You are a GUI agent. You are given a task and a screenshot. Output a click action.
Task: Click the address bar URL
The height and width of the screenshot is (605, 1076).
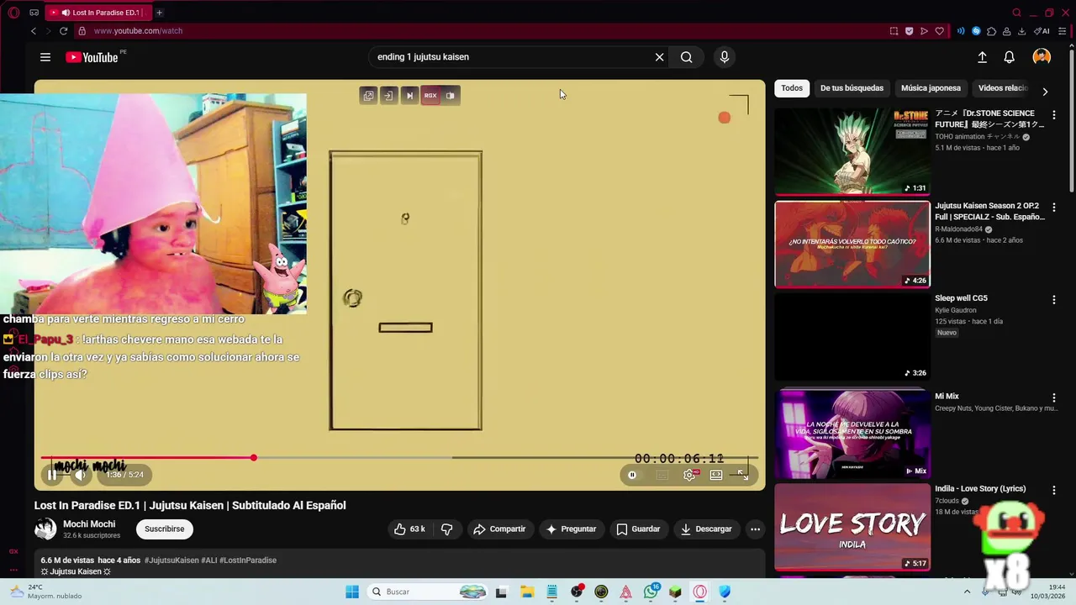[x=139, y=31]
